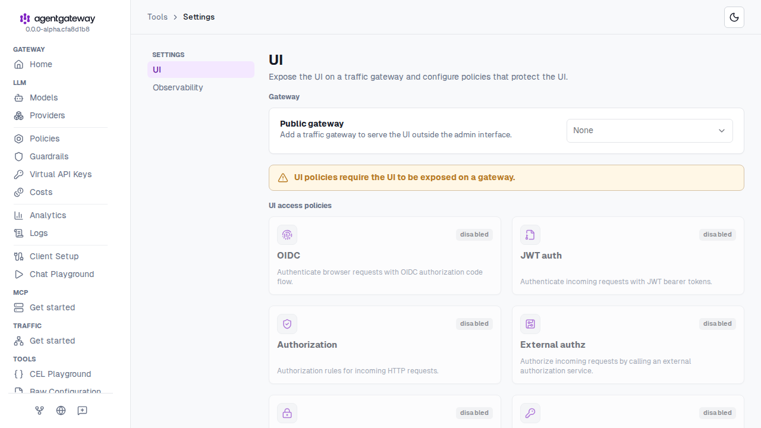This screenshot has height=428, width=761.
Task: Open CEL Playground under Tools
Action: click(x=60, y=374)
